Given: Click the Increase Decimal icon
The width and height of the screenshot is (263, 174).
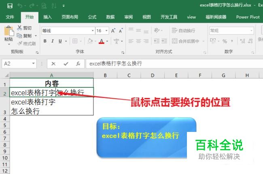Looking at the screenshot, I should (x=242, y=41).
